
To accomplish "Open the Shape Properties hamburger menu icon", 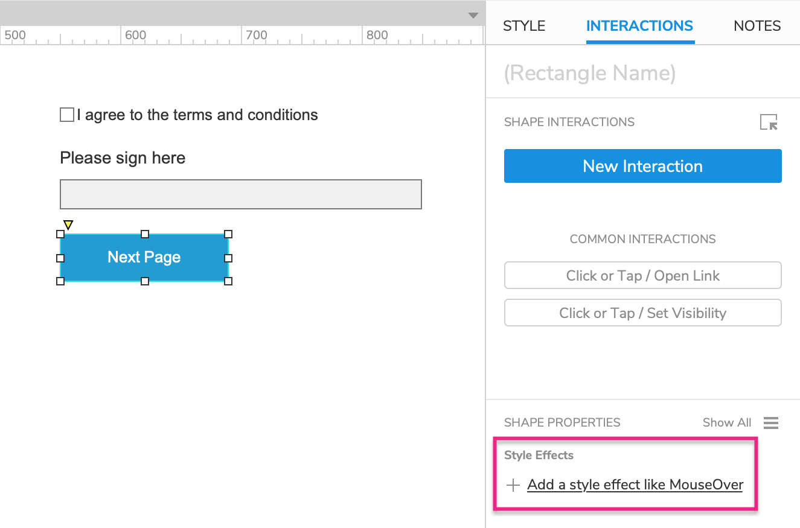I will tap(770, 423).
